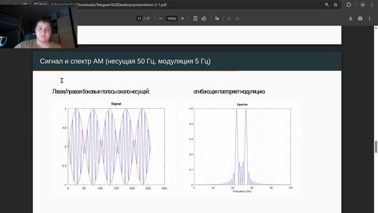
Task: Click the vertical scrollbar thumb
Action: [x=376, y=147]
